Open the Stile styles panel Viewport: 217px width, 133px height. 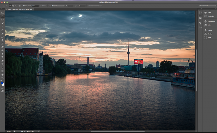click(210, 25)
